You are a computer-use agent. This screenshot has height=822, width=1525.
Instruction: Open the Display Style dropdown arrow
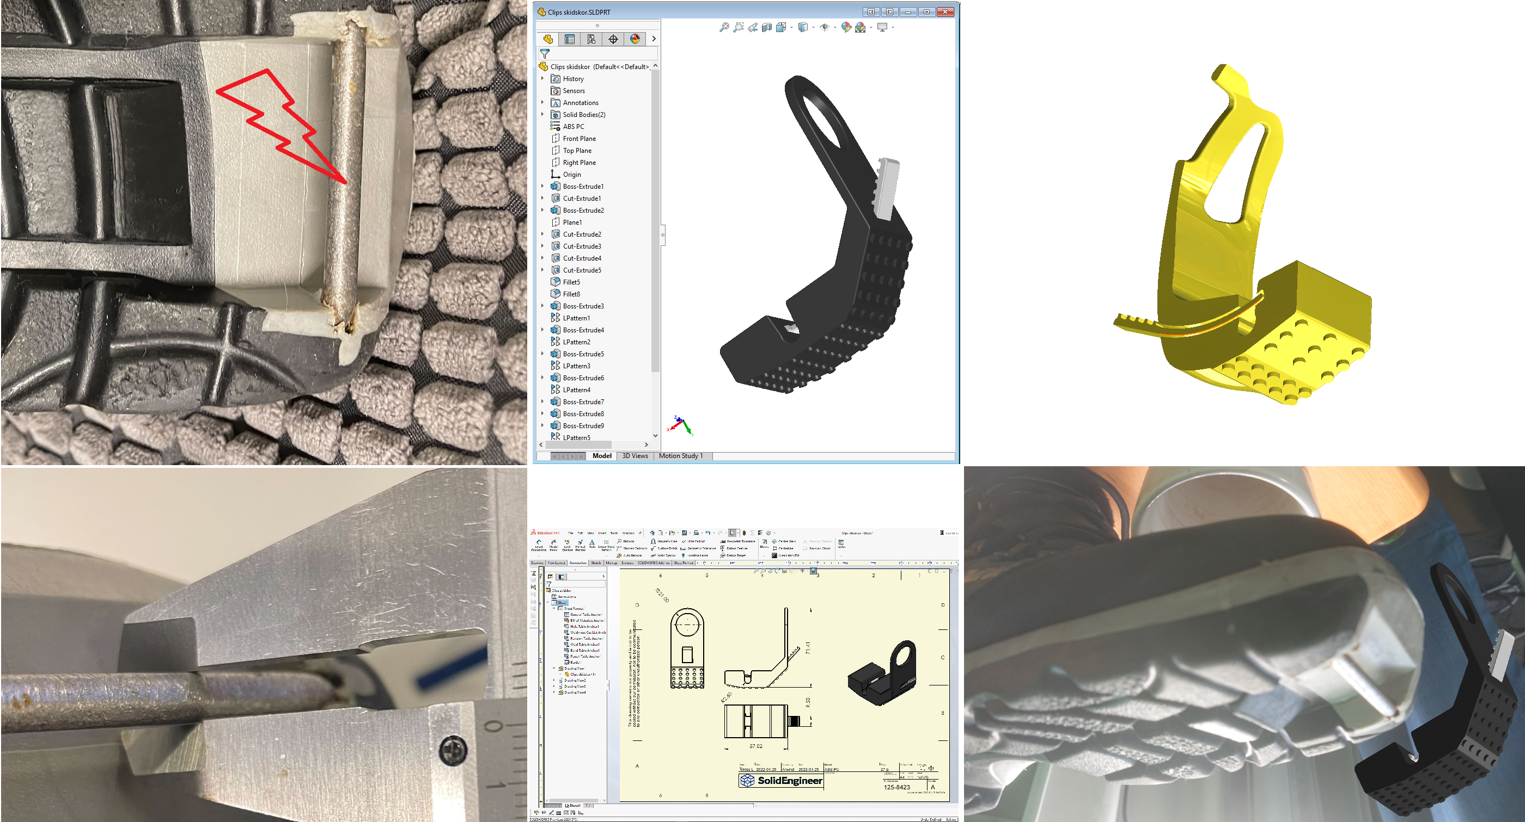(x=813, y=27)
